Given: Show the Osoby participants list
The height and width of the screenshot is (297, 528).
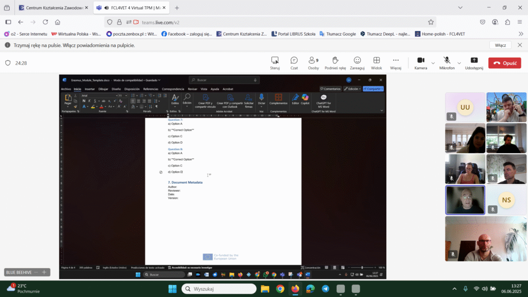Looking at the screenshot, I should pyautogui.click(x=313, y=61).
